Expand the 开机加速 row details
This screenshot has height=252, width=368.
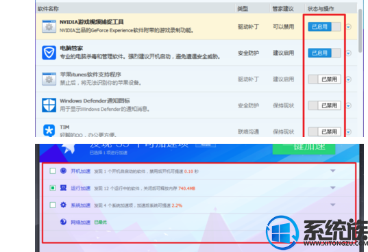tap(333, 171)
